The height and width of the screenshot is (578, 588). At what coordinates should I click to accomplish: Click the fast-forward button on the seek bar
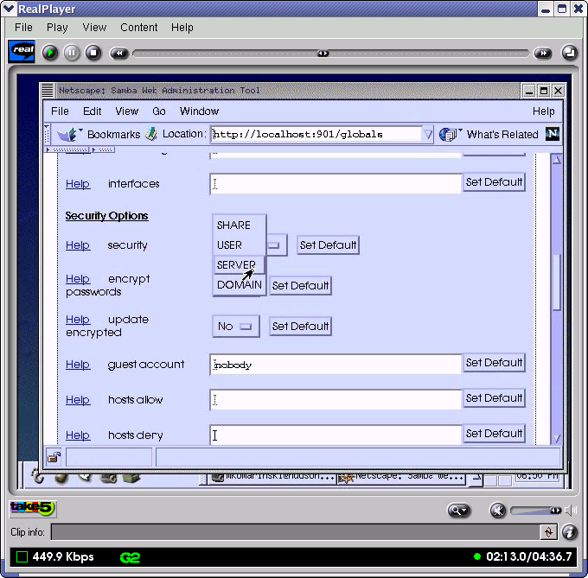542,53
